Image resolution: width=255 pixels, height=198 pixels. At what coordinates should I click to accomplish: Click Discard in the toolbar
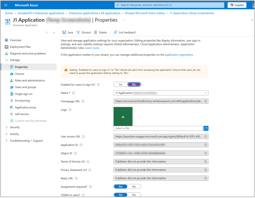coord(83,32)
